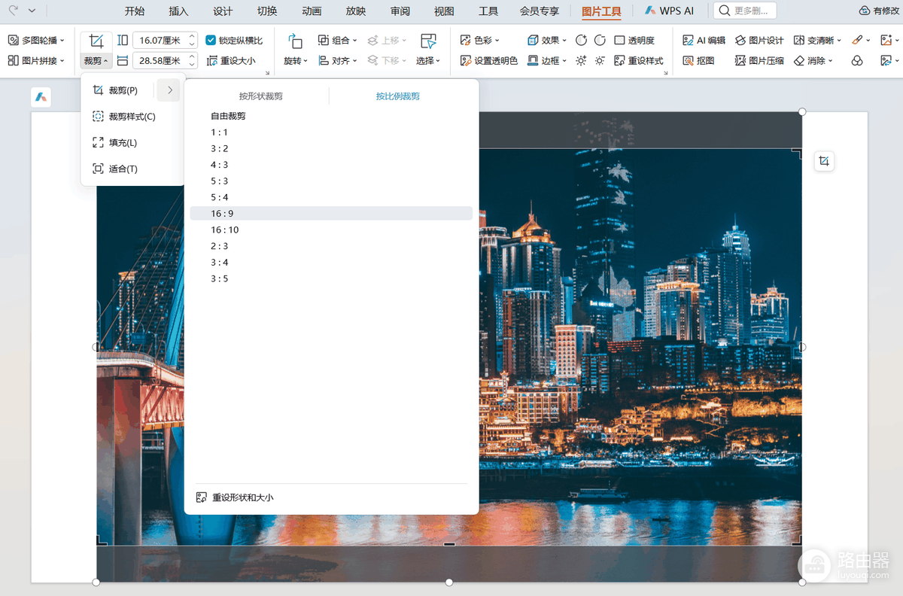Viewport: 903px width, 596px height.
Task: Uncheck the 锁定纵横比 checkbox
Action: [x=211, y=40]
